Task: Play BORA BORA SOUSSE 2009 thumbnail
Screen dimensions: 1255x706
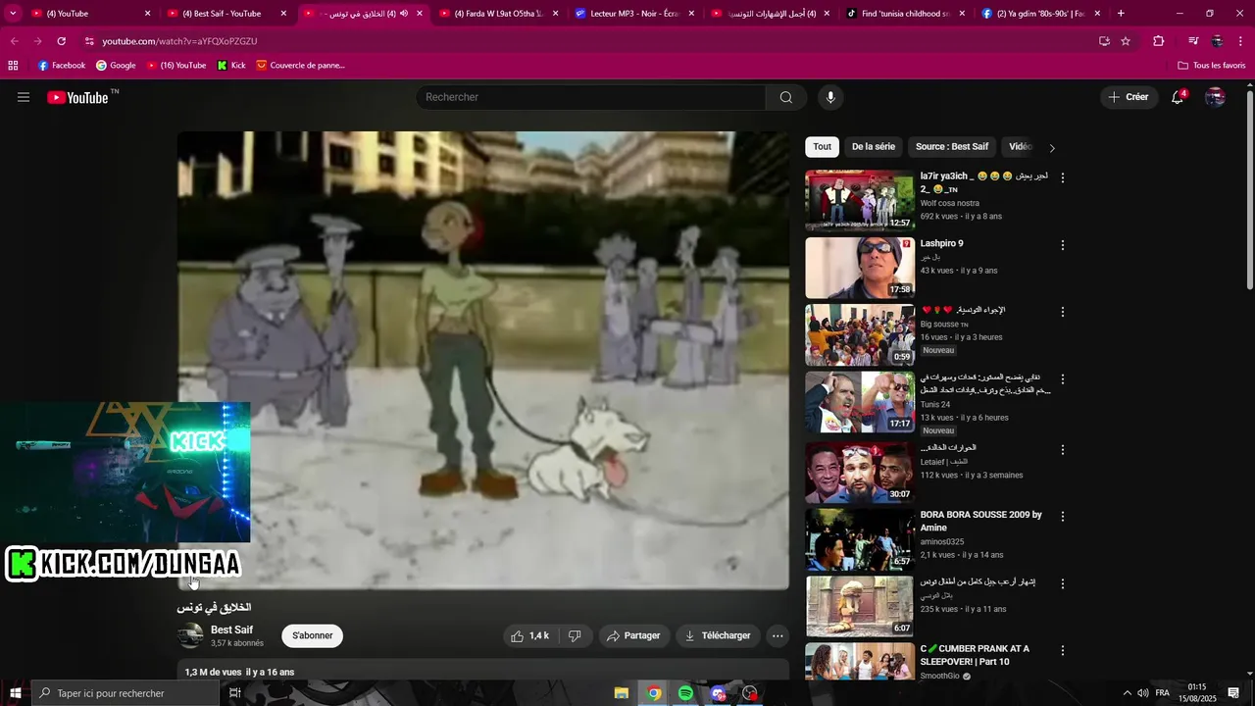Action: [860, 539]
